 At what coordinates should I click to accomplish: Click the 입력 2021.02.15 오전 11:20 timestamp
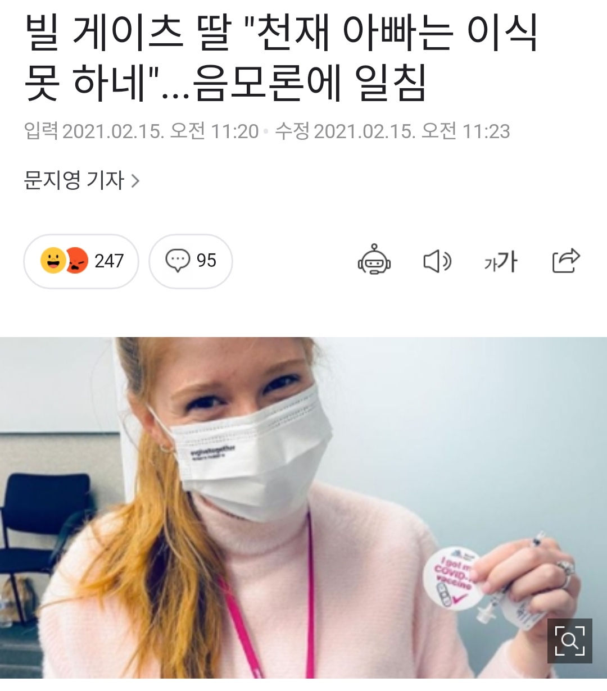tap(141, 131)
